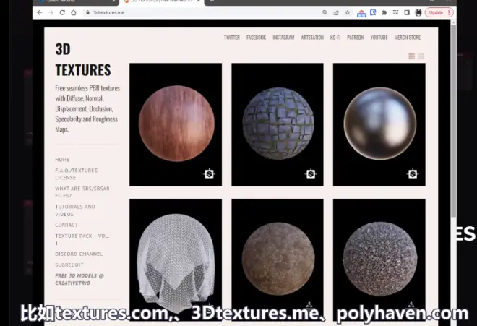Open the Chrome profile avatar
Screen dimensions: 477x326
(418, 12)
